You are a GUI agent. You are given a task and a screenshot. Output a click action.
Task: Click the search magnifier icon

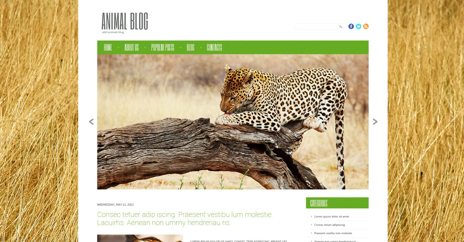point(341,27)
